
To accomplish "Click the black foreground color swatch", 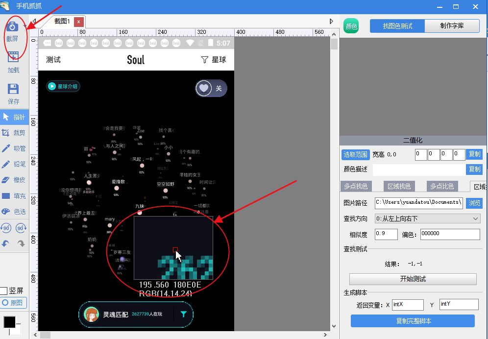I will tap(9, 322).
